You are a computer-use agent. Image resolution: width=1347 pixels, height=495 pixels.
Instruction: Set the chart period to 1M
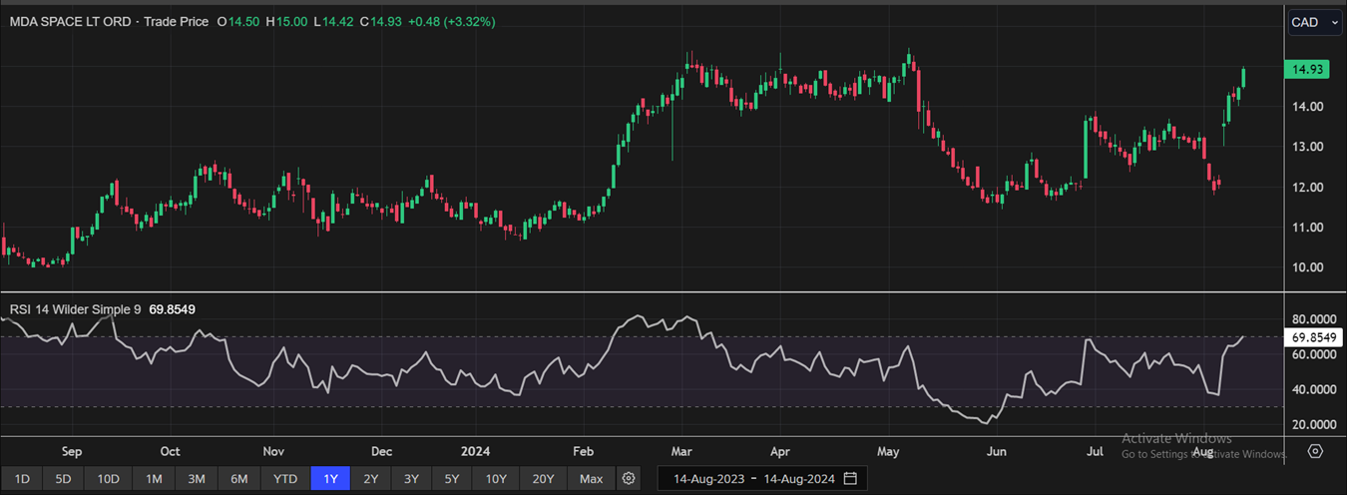click(x=154, y=479)
